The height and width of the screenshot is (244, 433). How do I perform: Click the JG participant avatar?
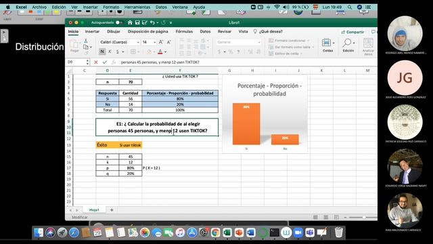tap(405, 78)
